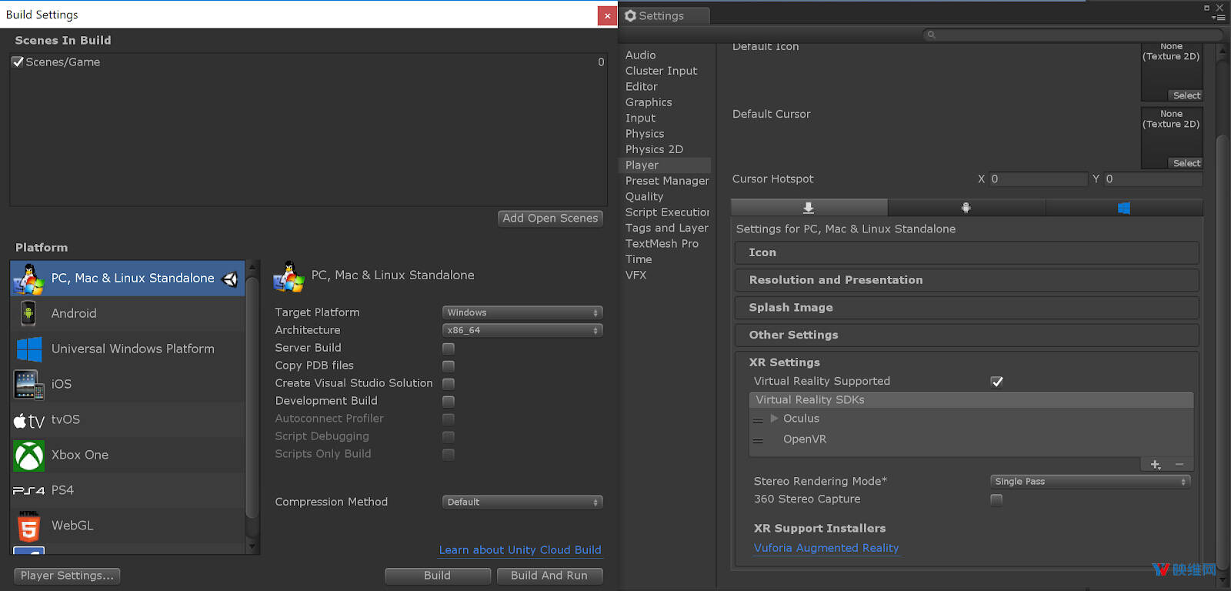1231x591 pixels.
Task: Disable Virtual Reality Supported checkbox
Action: [x=996, y=382]
